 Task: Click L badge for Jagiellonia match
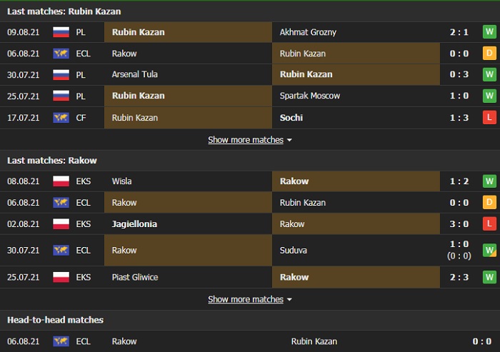tap(489, 223)
